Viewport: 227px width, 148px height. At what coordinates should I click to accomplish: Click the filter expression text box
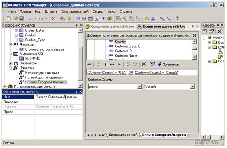142,73
